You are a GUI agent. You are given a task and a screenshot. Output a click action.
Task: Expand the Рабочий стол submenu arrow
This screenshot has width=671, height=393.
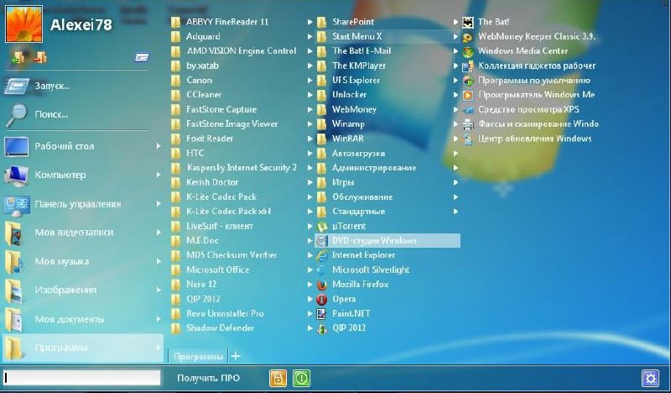pyautogui.click(x=159, y=146)
